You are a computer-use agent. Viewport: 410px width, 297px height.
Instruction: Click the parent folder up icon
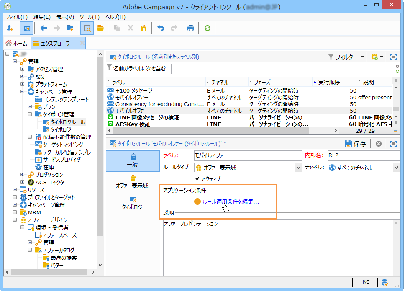point(70,28)
